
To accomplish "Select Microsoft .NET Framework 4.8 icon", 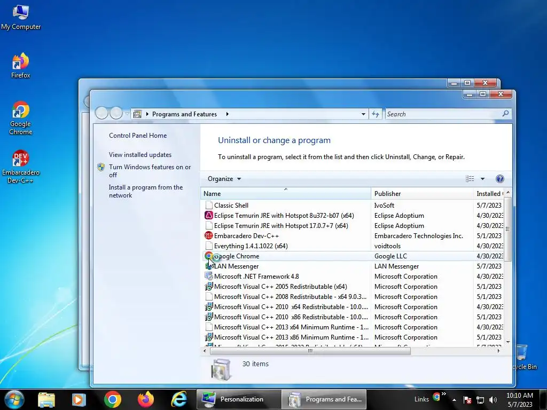I will click(x=209, y=276).
